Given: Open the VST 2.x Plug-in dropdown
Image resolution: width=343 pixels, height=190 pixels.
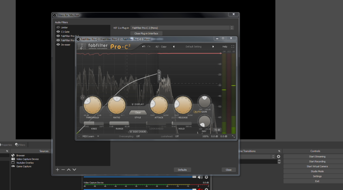Looking at the screenshot, I should (182, 28).
